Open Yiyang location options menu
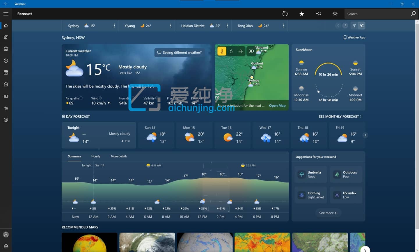The height and width of the screenshot is (252, 419). pyautogui.click(x=171, y=26)
